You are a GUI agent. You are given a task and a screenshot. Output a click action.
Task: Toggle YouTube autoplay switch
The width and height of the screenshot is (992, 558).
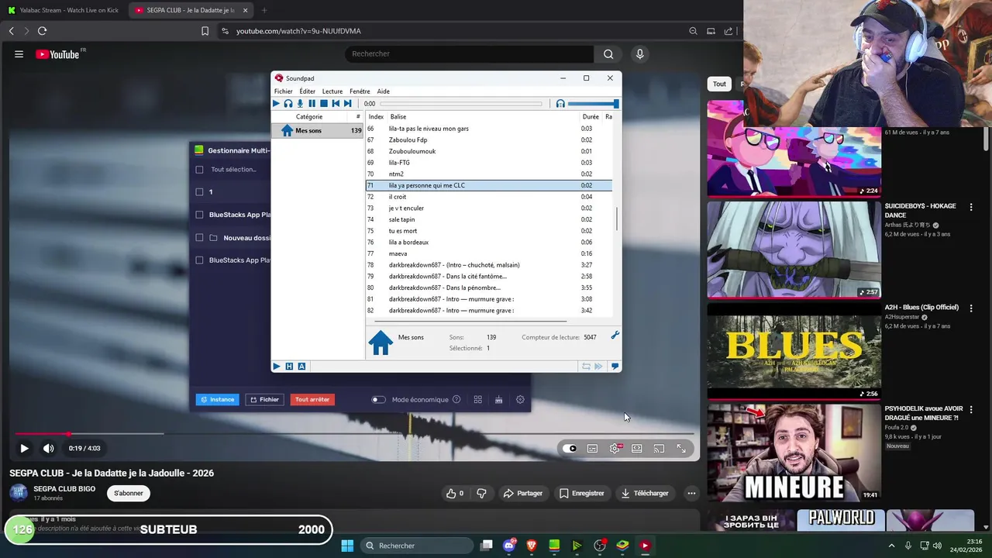coord(571,448)
